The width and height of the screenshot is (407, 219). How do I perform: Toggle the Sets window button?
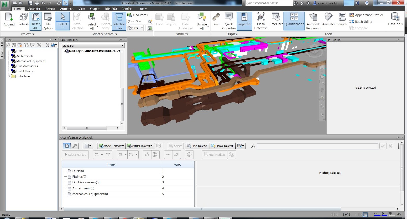tap(135, 28)
